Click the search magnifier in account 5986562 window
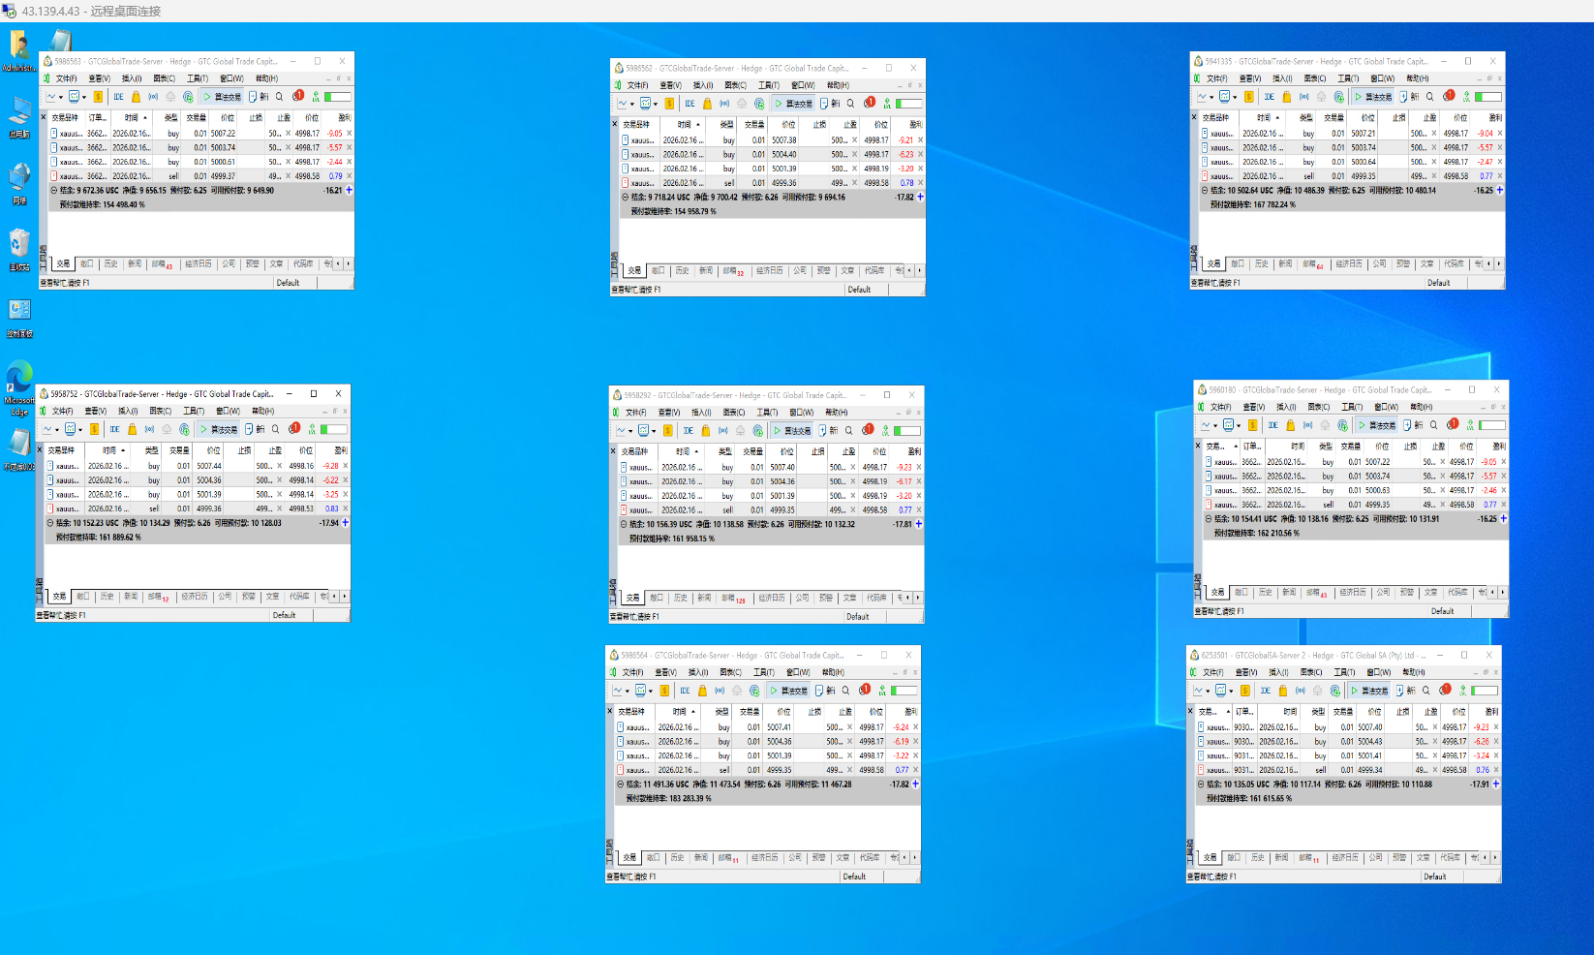This screenshot has width=1594, height=955. tap(851, 104)
